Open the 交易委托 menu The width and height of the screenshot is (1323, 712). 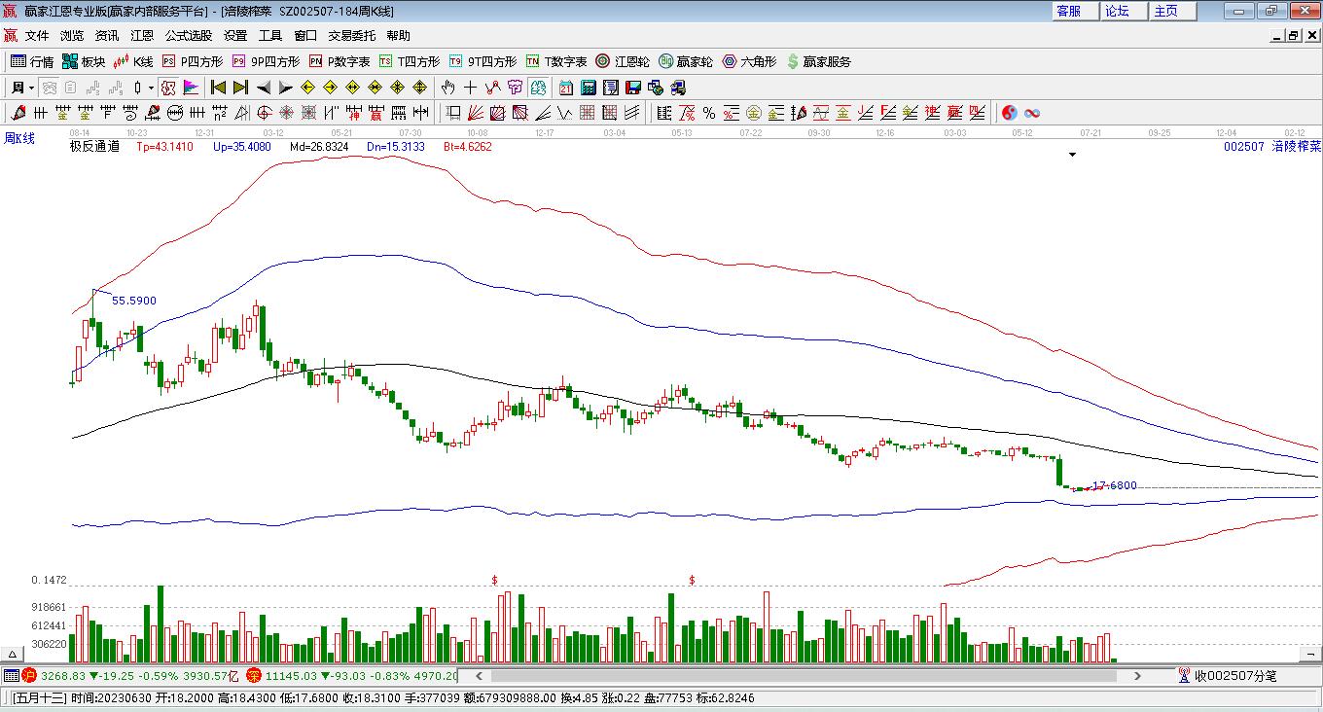coord(351,35)
